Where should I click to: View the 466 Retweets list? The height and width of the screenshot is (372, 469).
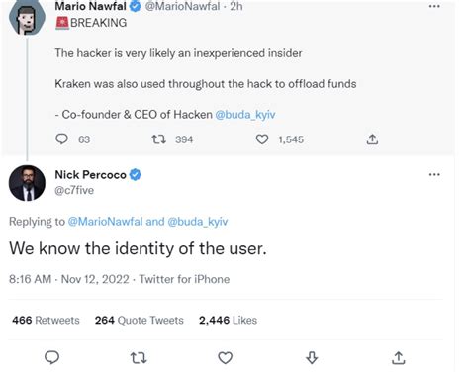46,320
